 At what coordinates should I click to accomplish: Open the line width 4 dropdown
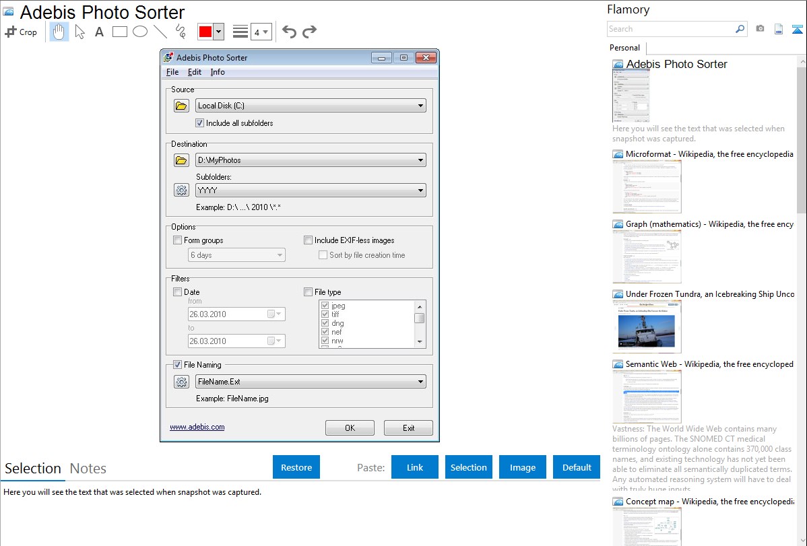pyautogui.click(x=261, y=32)
